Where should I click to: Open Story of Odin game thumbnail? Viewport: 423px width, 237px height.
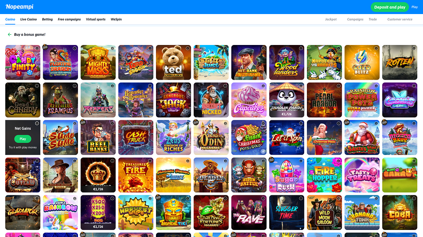click(211, 138)
